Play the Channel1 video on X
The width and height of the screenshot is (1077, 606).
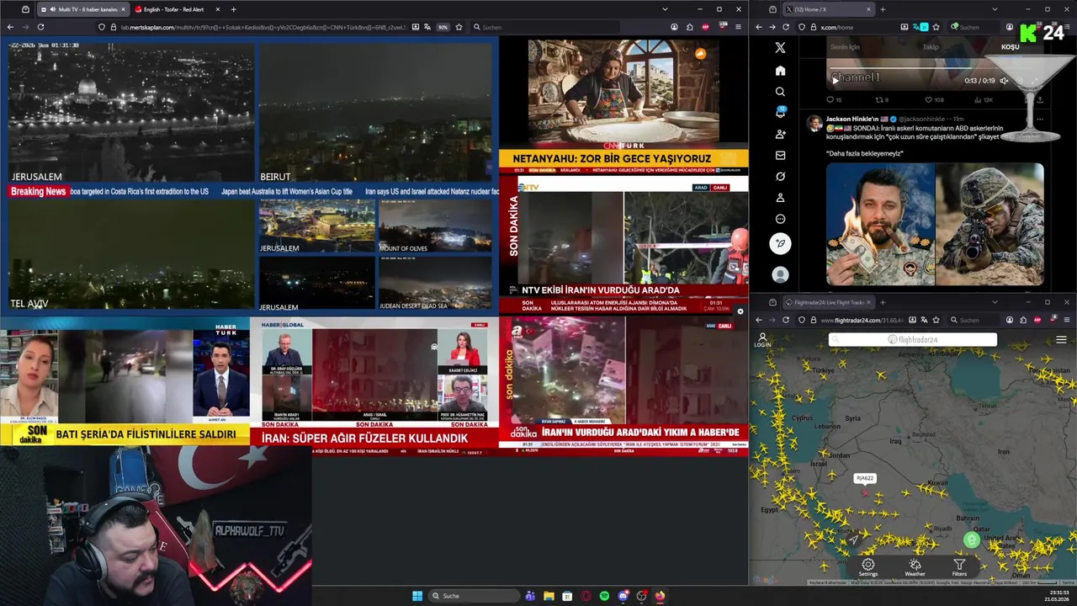pyautogui.click(x=835, y=80)
